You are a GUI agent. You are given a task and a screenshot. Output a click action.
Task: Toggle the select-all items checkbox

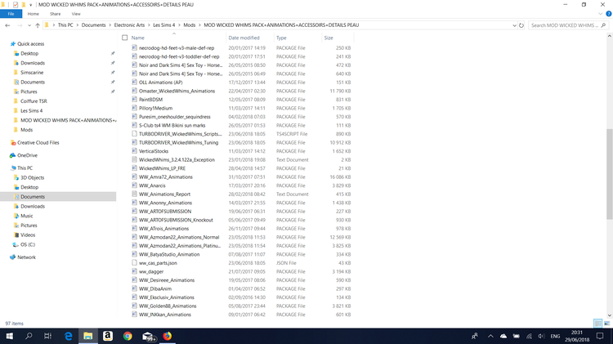point(125,38)
